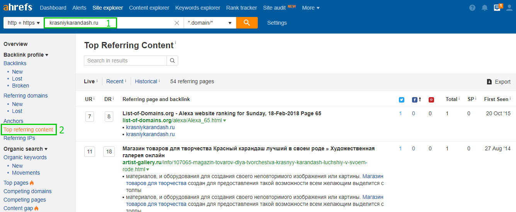Switch to the Live tab
The height and width of the screenshot is (212, 516).
pyautogui.click(x=89, y=81)
